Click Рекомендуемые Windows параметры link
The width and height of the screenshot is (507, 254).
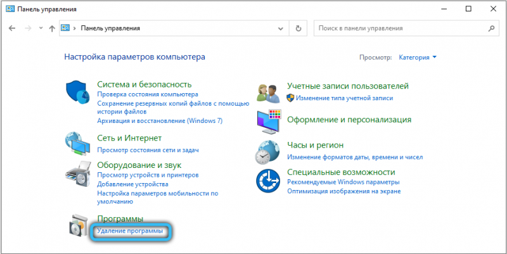pyautogui.click(x=343, y=182)
